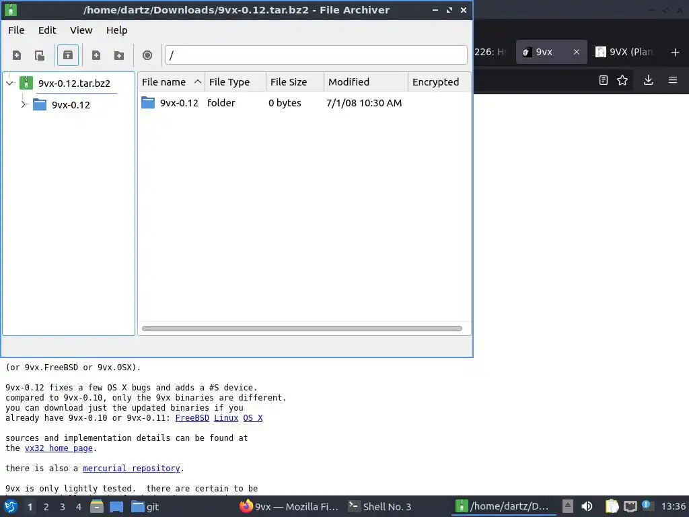Viewport: 689px width, 517px height.
Task: Switch to virtual desktop 3
Action: (63, 507)
